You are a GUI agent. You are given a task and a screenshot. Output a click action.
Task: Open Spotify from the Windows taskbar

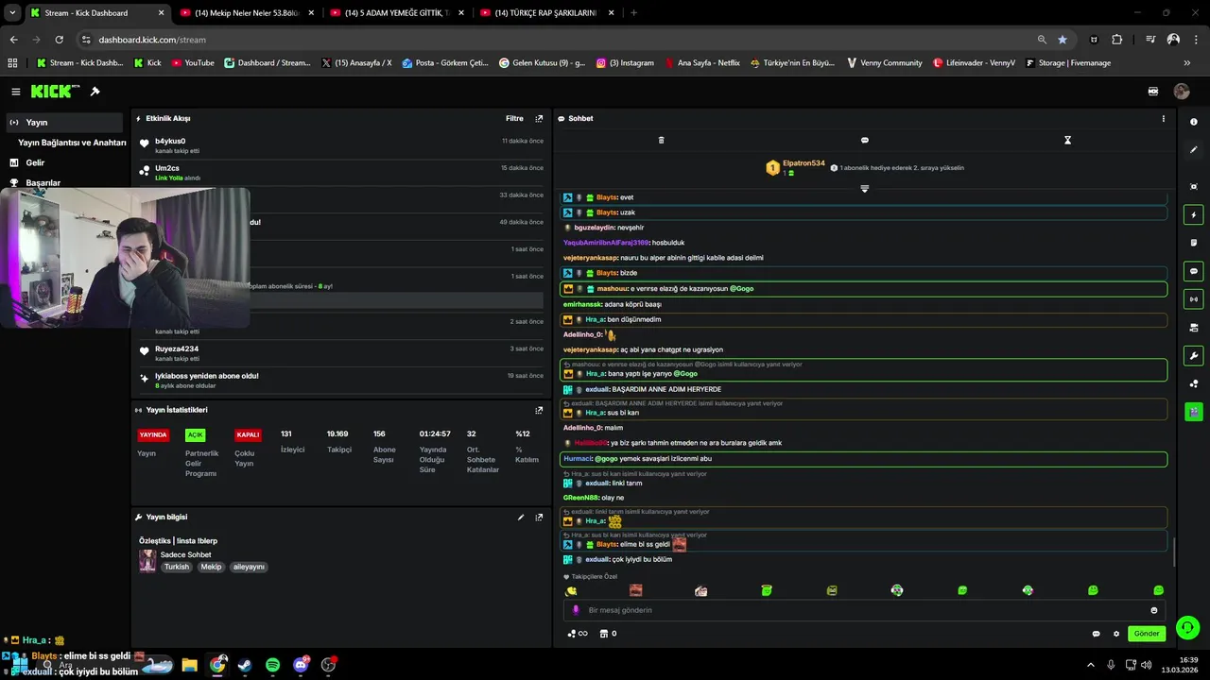(272, 665)
